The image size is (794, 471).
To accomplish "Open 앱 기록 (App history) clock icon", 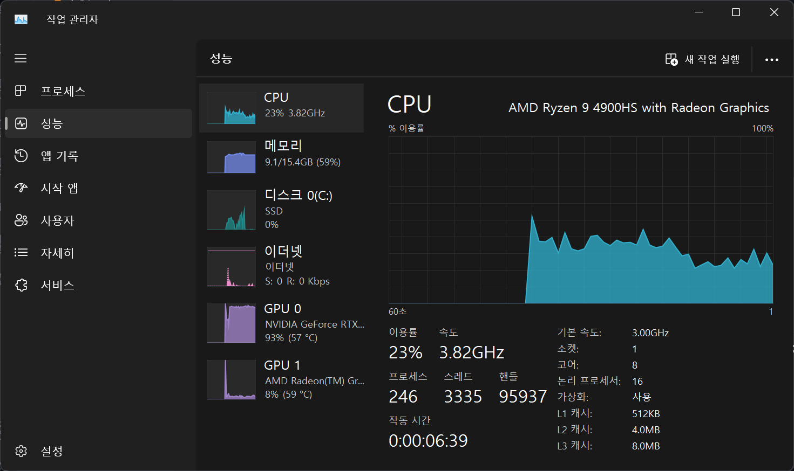I will pyautogui.click(x=21, y=156).
